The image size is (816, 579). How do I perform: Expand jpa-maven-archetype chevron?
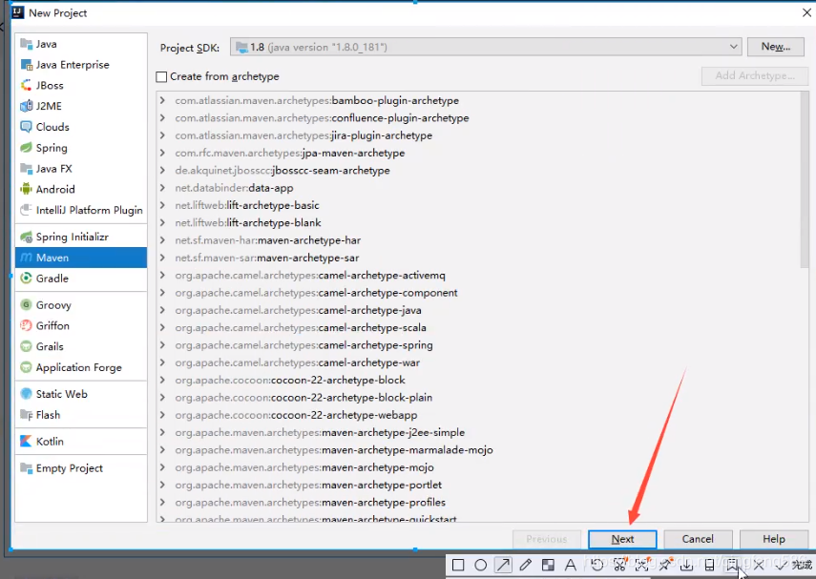(162, 153)
